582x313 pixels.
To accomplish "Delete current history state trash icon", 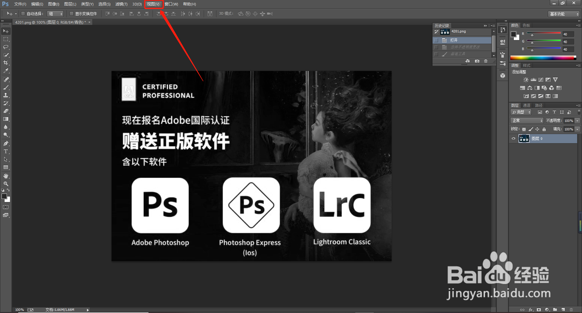I will tap(486, 61).
